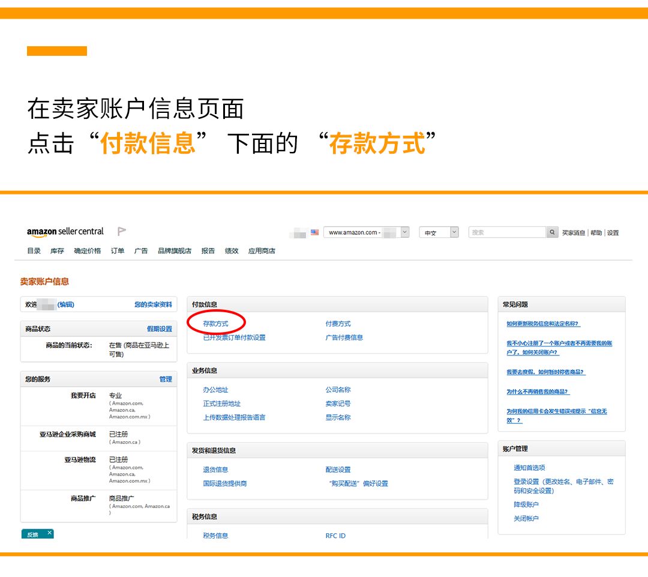Open the 国际退货提供商 link
This screenshot has height=577, width=648.
pos(225,483)
